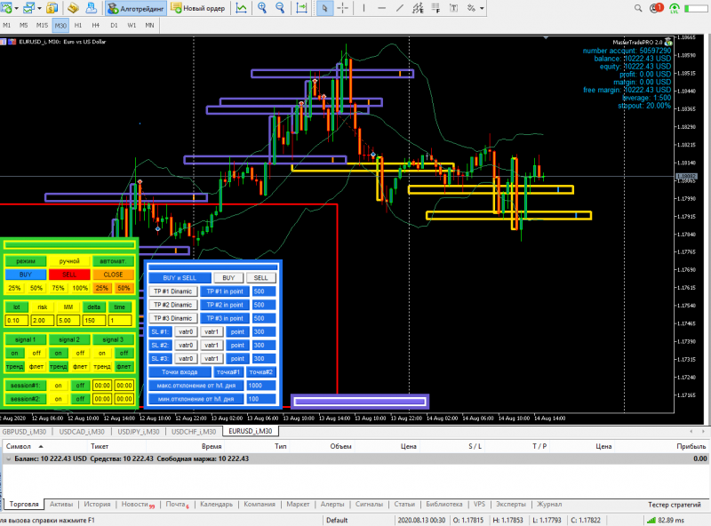The width and height of the screenshot is (711, 526).
Task: Switch to the История tab
Action: 97,505
